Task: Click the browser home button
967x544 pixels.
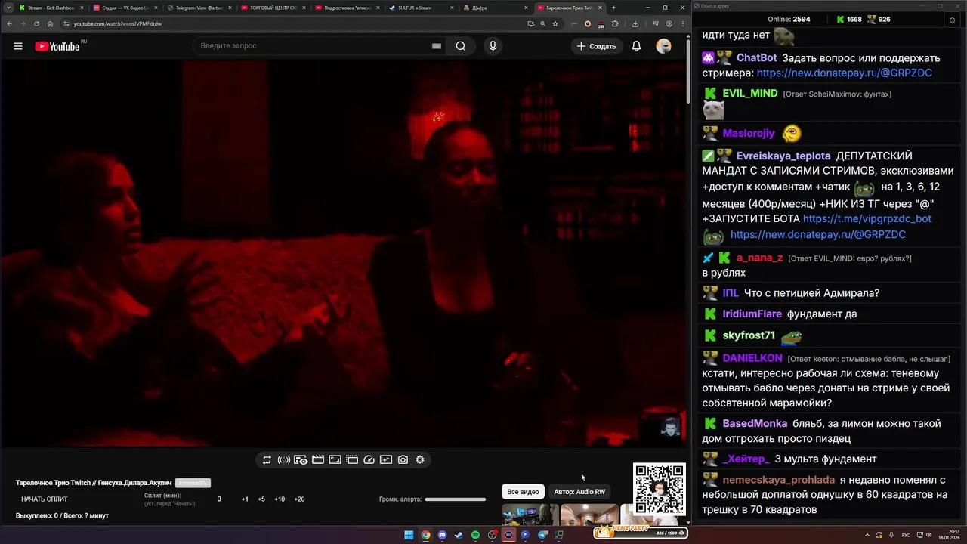Action: pos(50,23)
